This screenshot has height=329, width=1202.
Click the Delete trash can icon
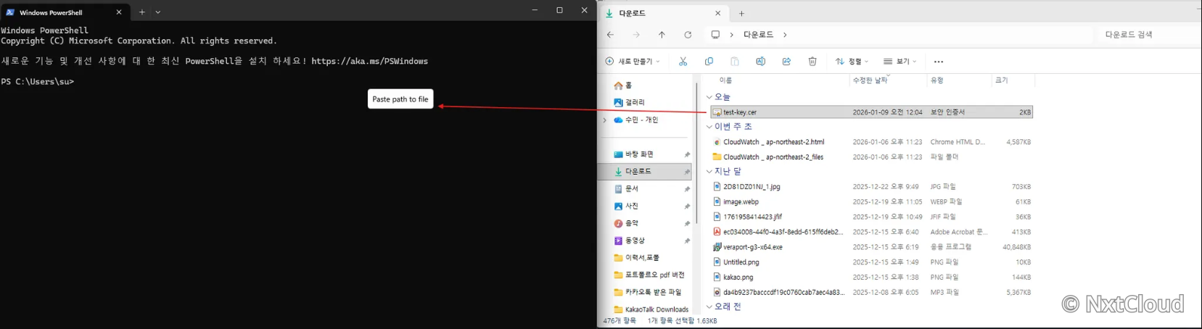coord(812,62)
